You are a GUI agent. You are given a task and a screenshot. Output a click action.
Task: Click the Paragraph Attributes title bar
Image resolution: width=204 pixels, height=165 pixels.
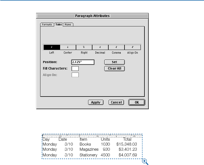point(92,16)
